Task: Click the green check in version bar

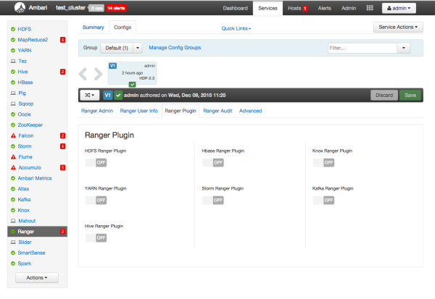Action: (x=118, y=96)
